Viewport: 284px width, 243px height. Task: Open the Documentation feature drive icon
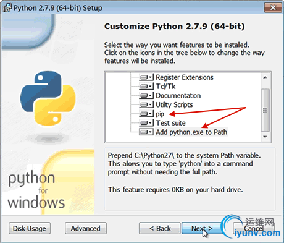(x=146, y=96)
